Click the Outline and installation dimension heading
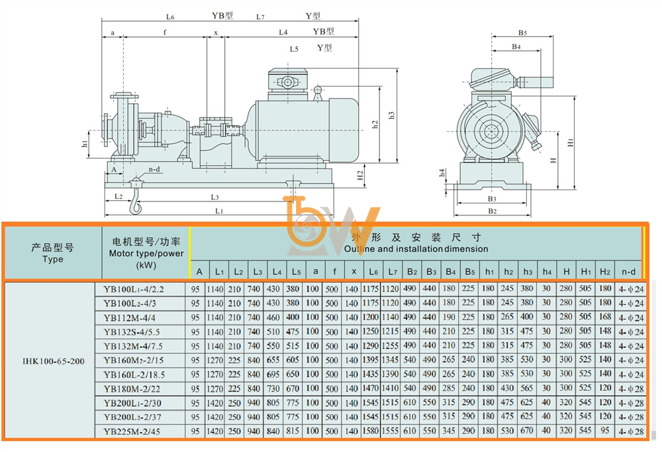 pyautogui.click(x=416, y=249)
